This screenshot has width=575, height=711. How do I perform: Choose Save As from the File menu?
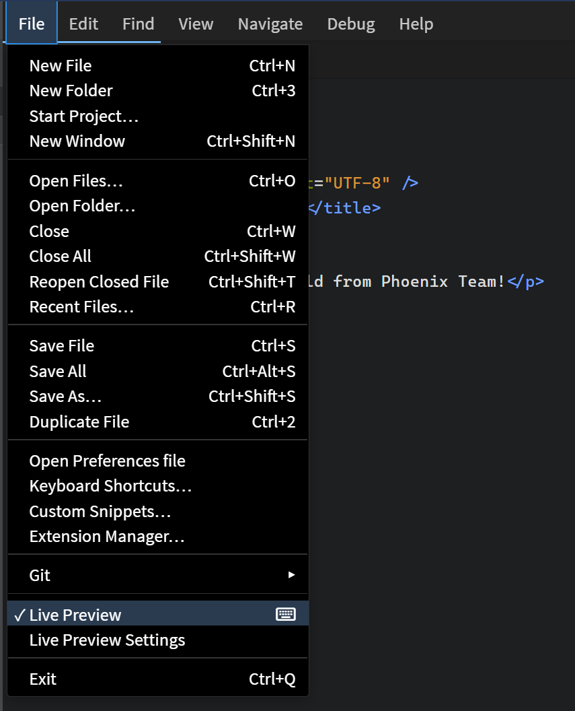65,396
